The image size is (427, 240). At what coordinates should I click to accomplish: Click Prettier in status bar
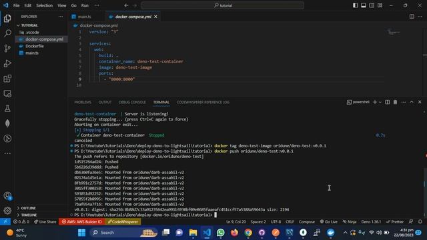coord(395,222)
